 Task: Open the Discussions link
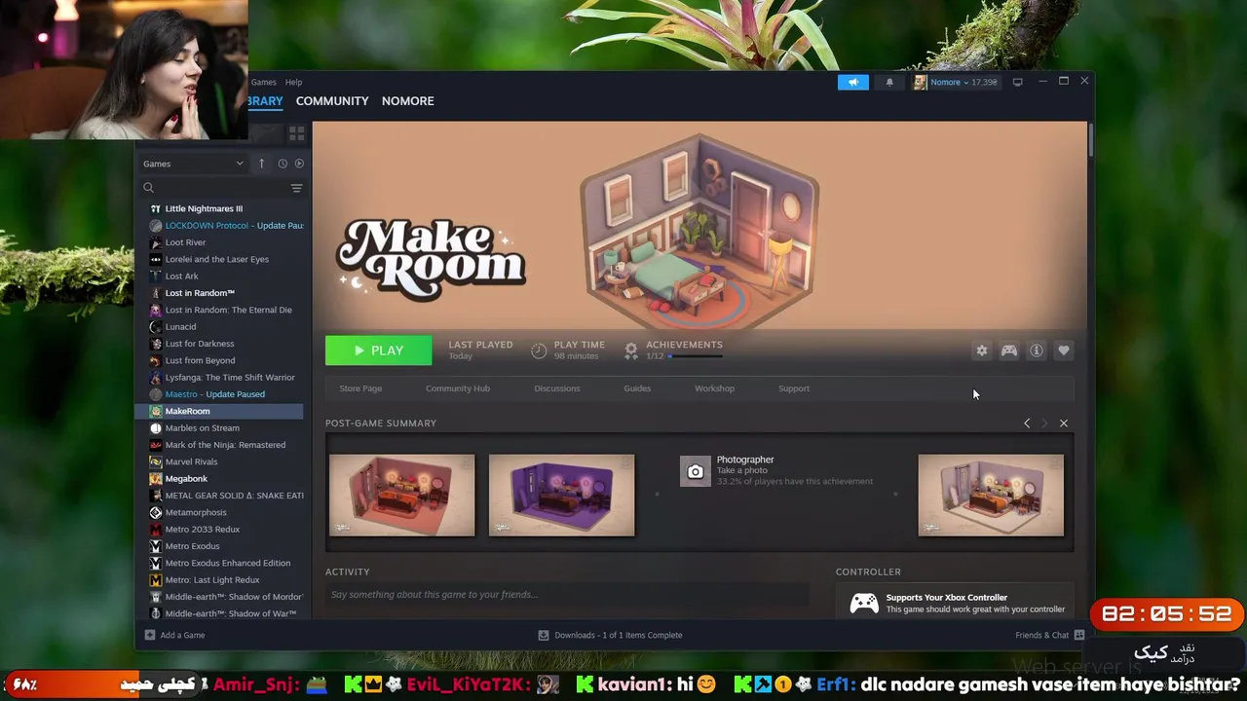[x=557, y=388]
